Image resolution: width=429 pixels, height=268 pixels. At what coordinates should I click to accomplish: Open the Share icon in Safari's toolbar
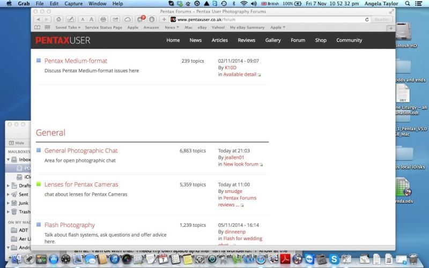pyautogui.click(x=115, y=19)
